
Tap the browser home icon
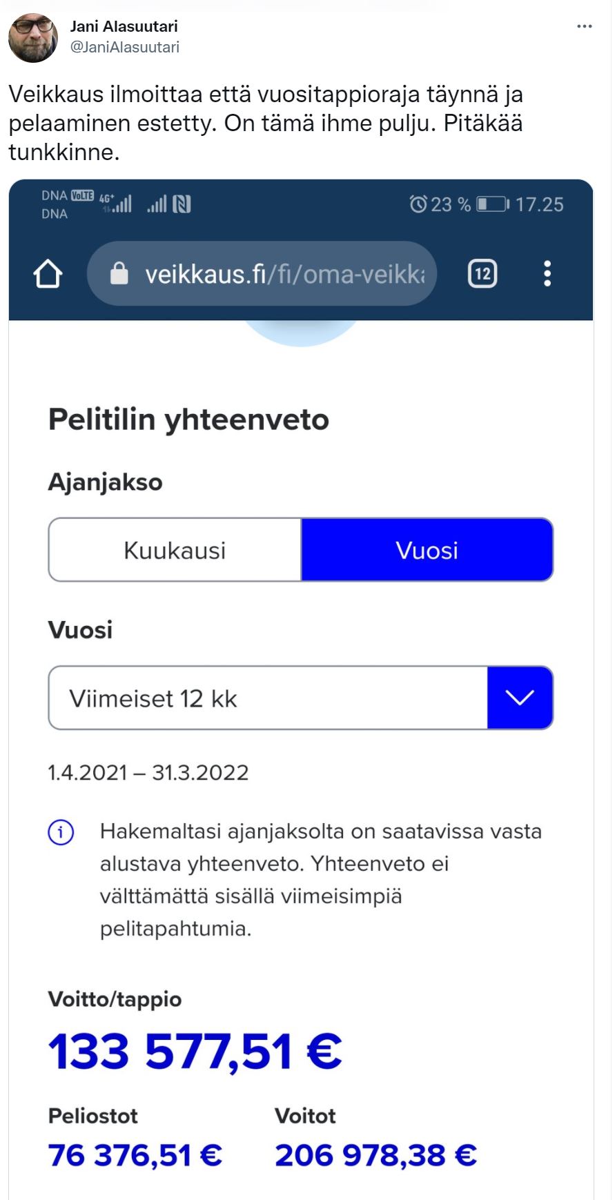click(48, 274)
